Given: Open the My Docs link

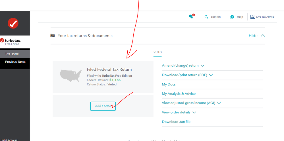Looking at the screenshot, I should coord(169,84).
